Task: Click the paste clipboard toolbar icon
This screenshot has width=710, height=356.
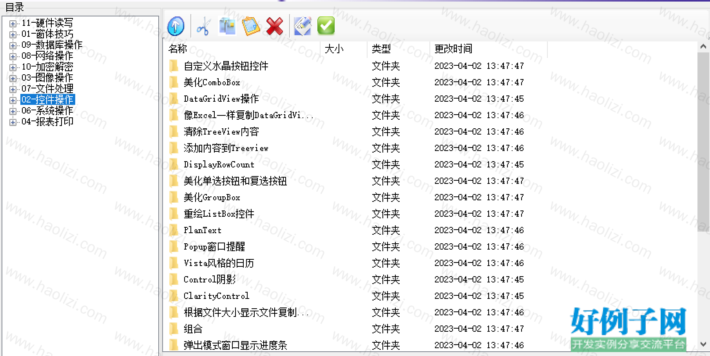Action: pos(251,26)
